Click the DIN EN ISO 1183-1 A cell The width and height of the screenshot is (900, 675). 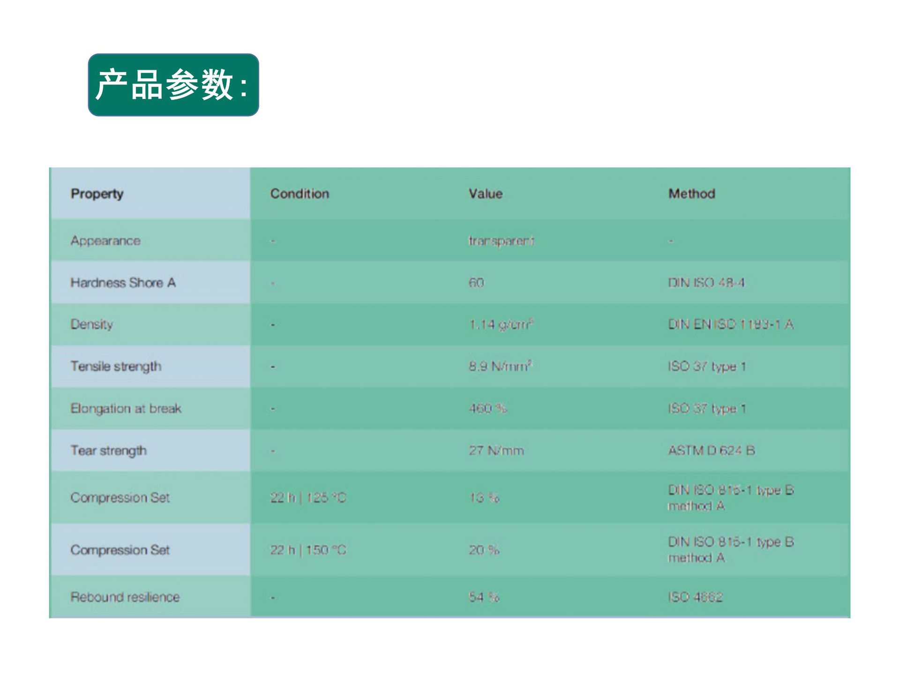coord(731,324)
